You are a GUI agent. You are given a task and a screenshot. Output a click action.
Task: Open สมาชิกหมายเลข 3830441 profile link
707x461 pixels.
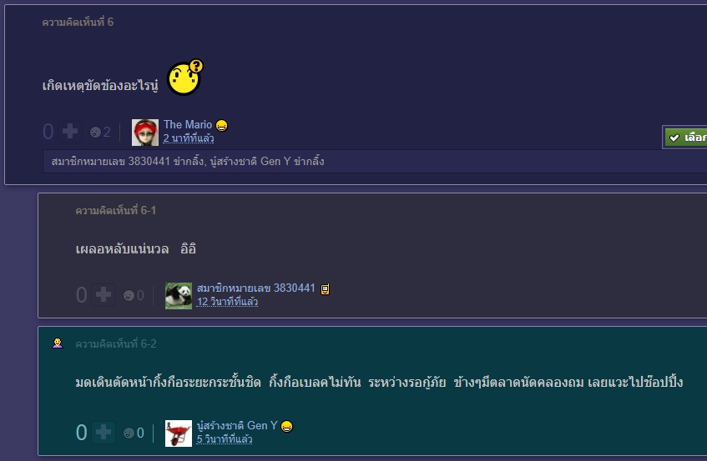tap(255, 288)
